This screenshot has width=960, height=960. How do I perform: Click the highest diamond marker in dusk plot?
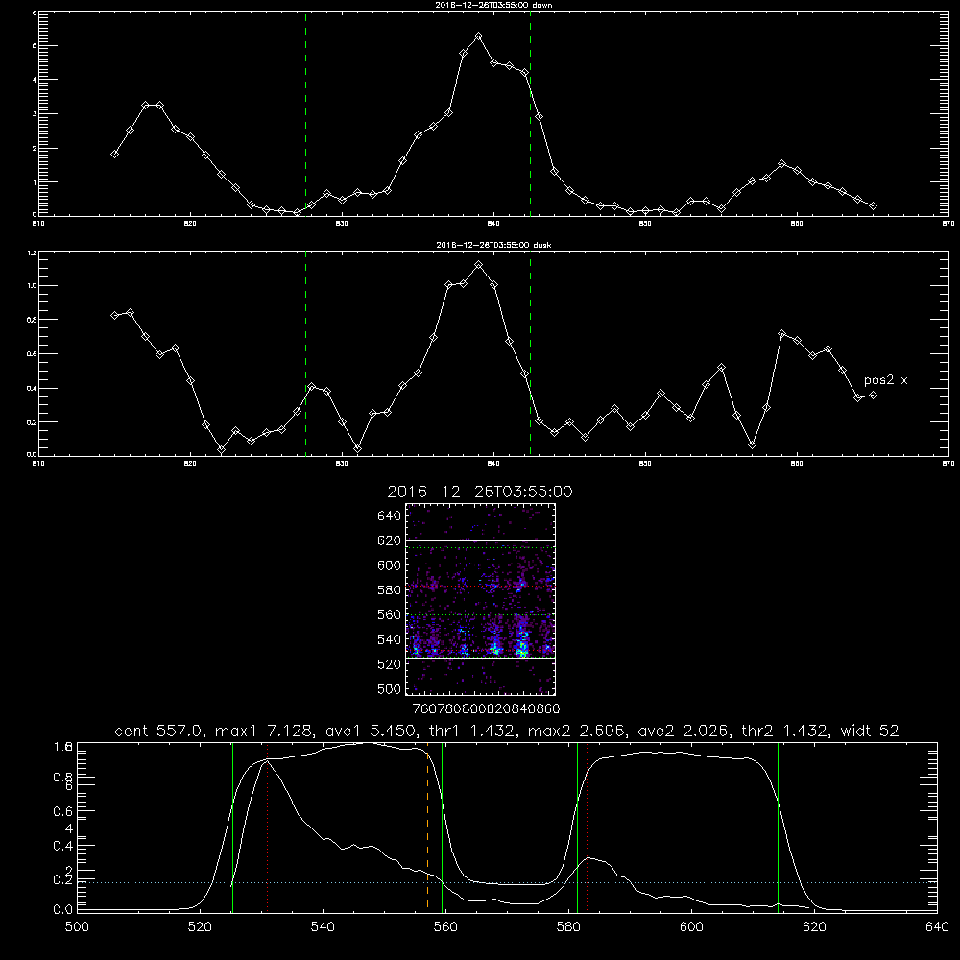coord(479,265)
